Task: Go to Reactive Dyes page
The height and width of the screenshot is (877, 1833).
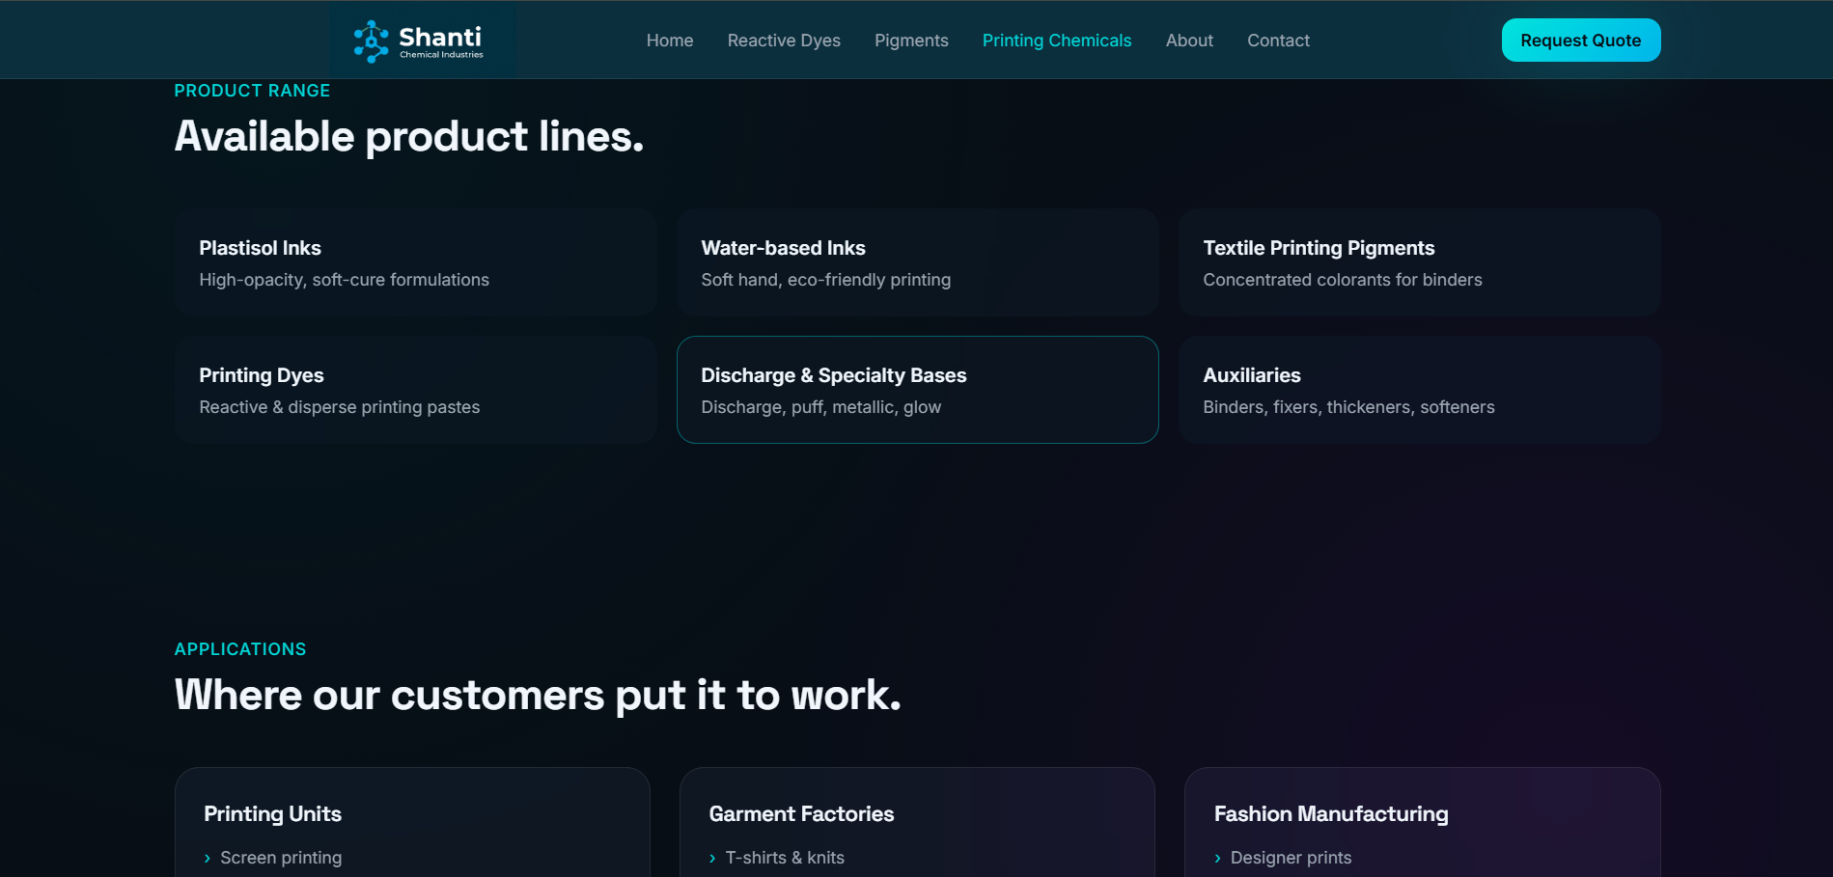Action: 784,41
